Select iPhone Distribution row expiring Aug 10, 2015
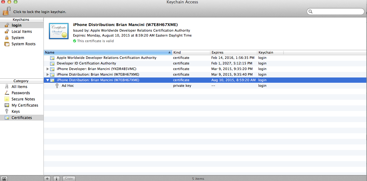This screenshot has width=367, height=181. click(x=205, y=80)
